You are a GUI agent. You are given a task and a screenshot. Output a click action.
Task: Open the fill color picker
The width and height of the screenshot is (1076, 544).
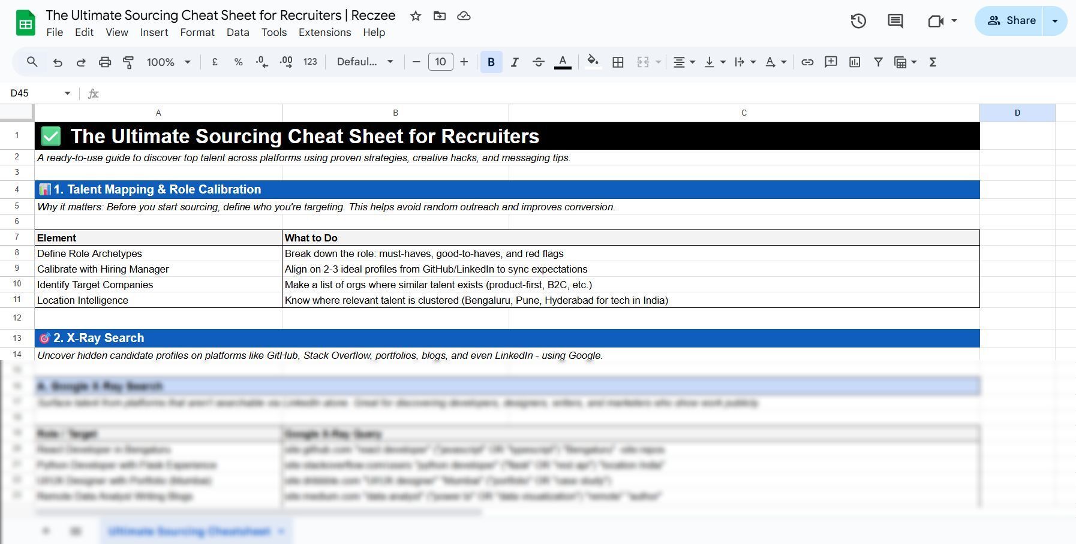tap(593, 62)
